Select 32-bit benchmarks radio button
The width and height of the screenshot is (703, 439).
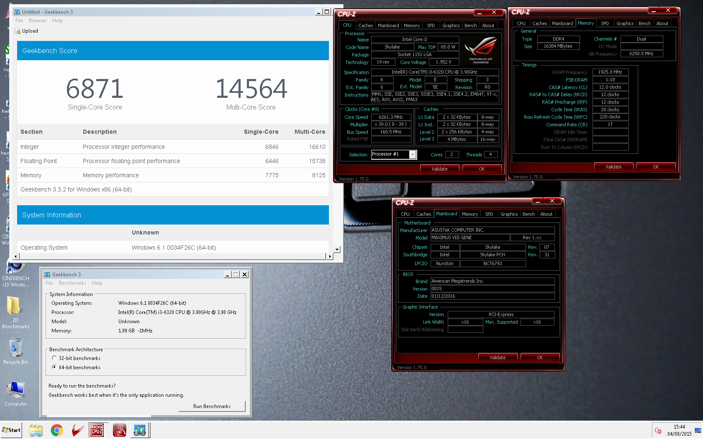click(x=54, y=358)
